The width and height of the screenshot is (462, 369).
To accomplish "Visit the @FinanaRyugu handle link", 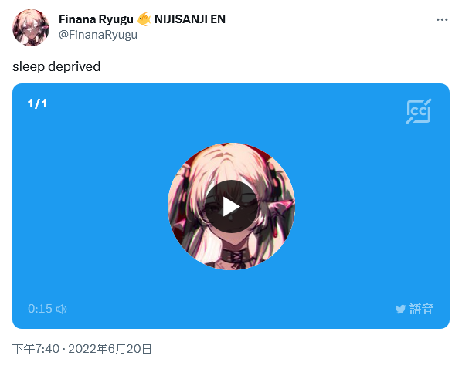I will click(x=98, y=35).
